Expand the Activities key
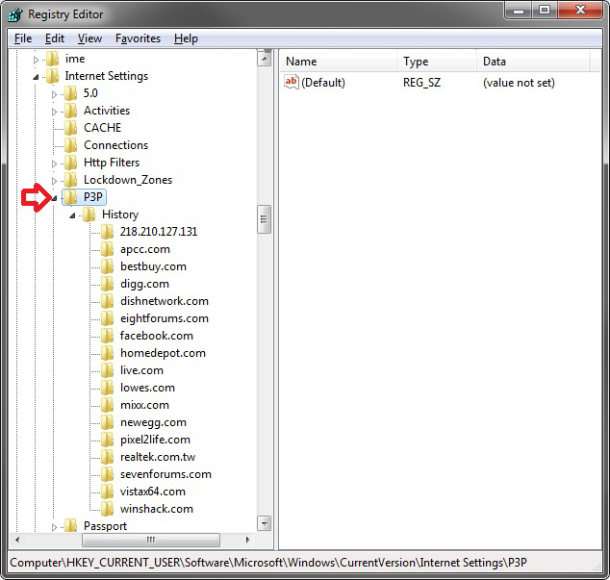This screenshot has height=580, width=610. pos(54,112)
